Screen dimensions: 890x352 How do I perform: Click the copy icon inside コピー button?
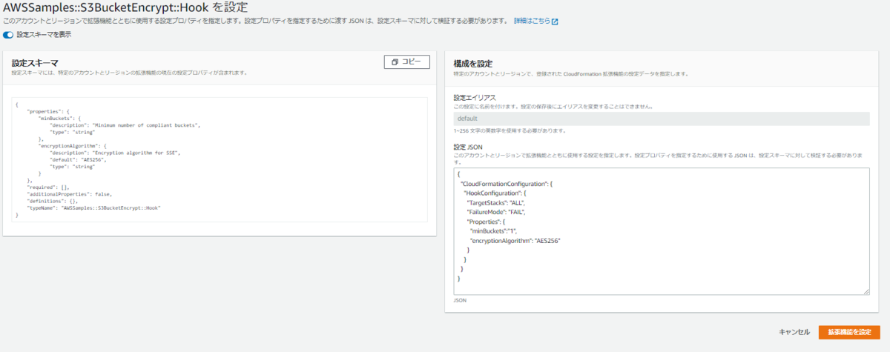pos(395,62)
